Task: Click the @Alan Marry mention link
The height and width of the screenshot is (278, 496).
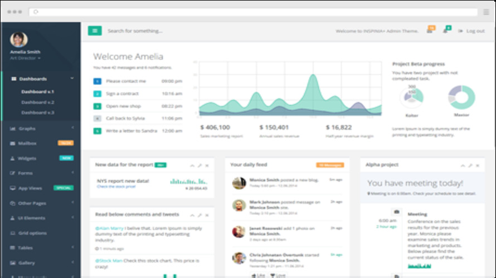Action: pos(109,228)
